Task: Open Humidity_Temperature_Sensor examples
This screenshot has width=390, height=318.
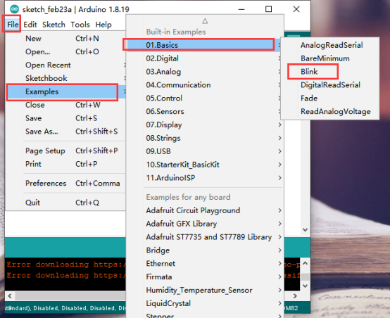Action: (x=205, y=290)
